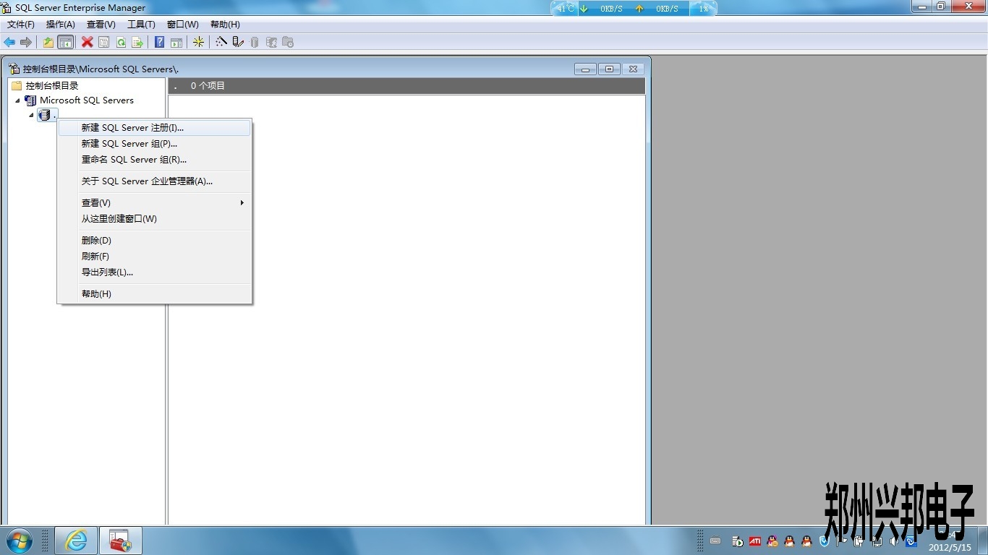
Task: Click the Up one level folder icon
Action: coord(48,43)
